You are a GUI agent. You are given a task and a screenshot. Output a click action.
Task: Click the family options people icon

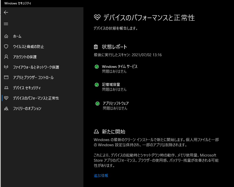[6, 109]
